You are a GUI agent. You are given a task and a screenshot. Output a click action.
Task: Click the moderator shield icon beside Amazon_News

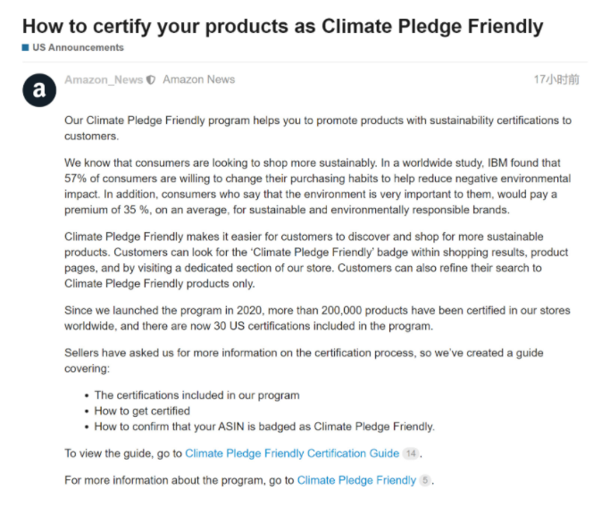[x=151, y=80]
